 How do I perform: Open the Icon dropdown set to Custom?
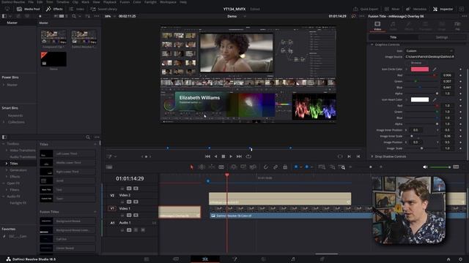[x=429, y=50]
